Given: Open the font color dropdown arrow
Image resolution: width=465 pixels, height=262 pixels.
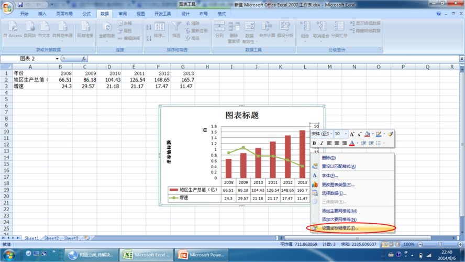Looking at the screenshot, I should [x=357, y=143].
